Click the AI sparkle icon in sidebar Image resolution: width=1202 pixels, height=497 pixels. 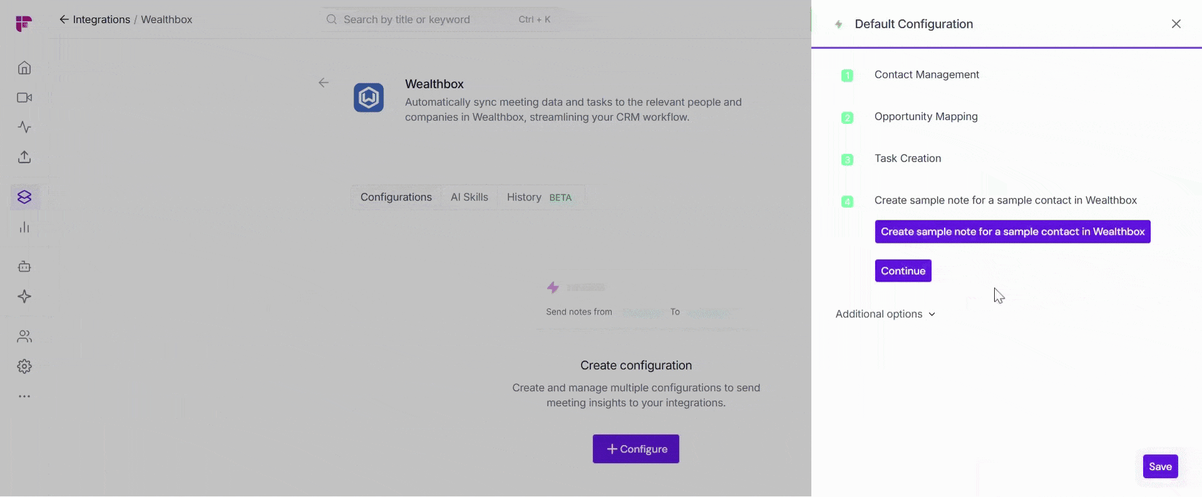[24, 297]
